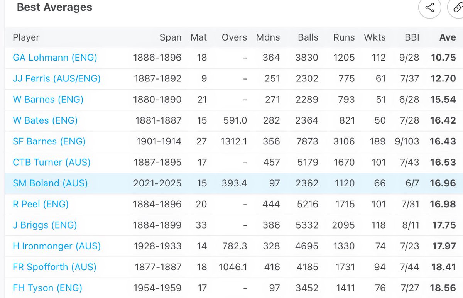Click the copy link icon button
Viewport: 463px width, 298px height.
(456, 7)
